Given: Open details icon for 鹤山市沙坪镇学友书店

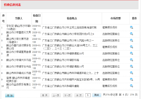Looking at the screenshot, I should coord(132,66).
